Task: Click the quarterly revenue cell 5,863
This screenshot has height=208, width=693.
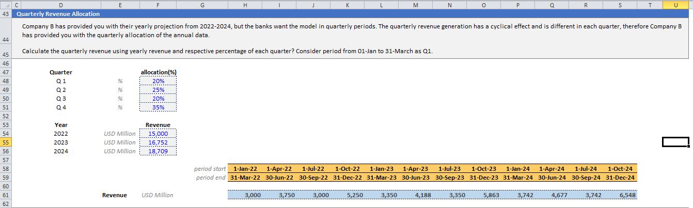Action: click(x=484, y=195)
